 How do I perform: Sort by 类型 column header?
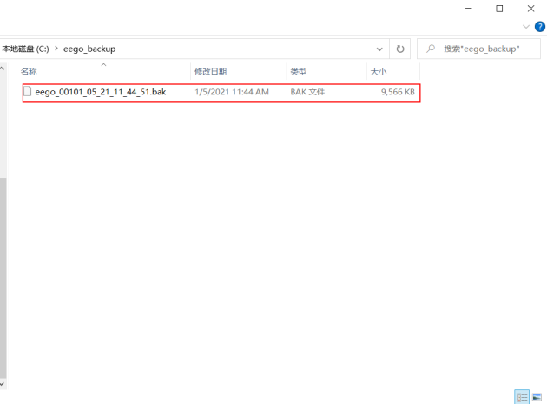299,72
